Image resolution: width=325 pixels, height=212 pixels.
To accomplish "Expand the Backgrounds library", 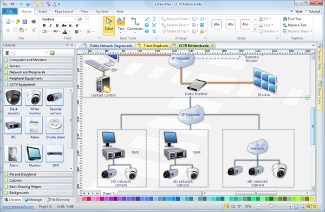I will (x=38, y=192).
